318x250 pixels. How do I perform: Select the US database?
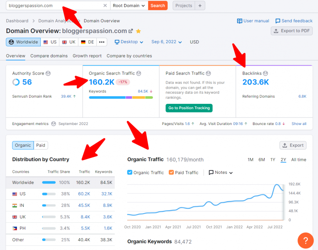(x=50, y=42)
